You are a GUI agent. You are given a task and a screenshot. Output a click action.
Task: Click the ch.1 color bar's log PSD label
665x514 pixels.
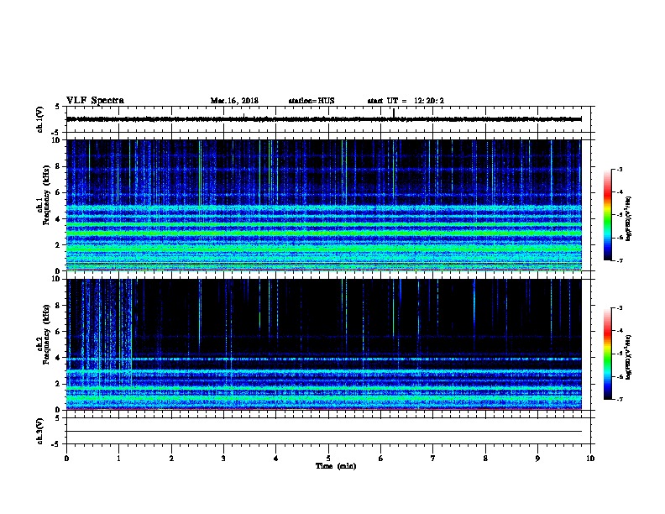[x=629, y=218]
